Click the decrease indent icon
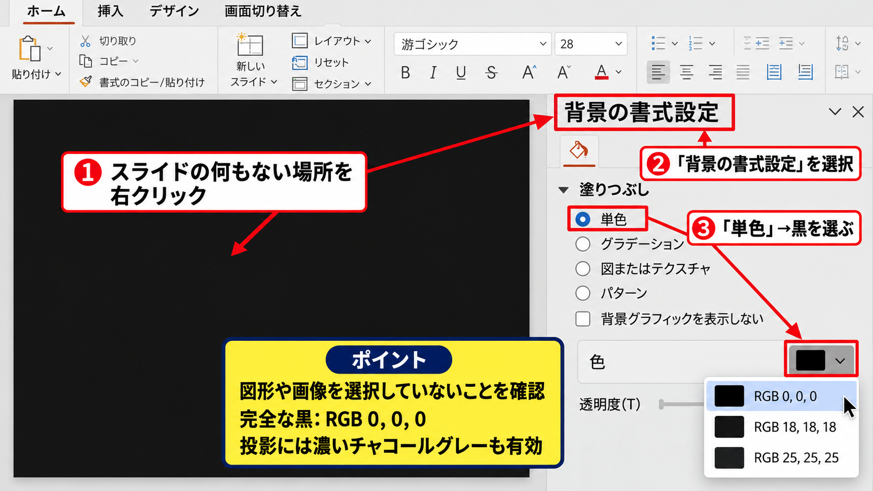873x491 pixels. (756, 43)
